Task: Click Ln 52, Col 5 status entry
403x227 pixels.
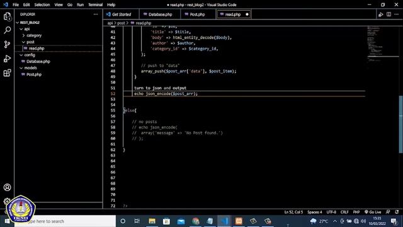Action: click(293, 212)
